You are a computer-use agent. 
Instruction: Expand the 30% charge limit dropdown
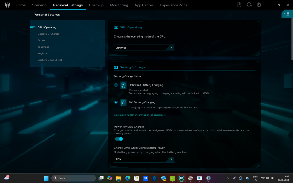coord(144,159)
